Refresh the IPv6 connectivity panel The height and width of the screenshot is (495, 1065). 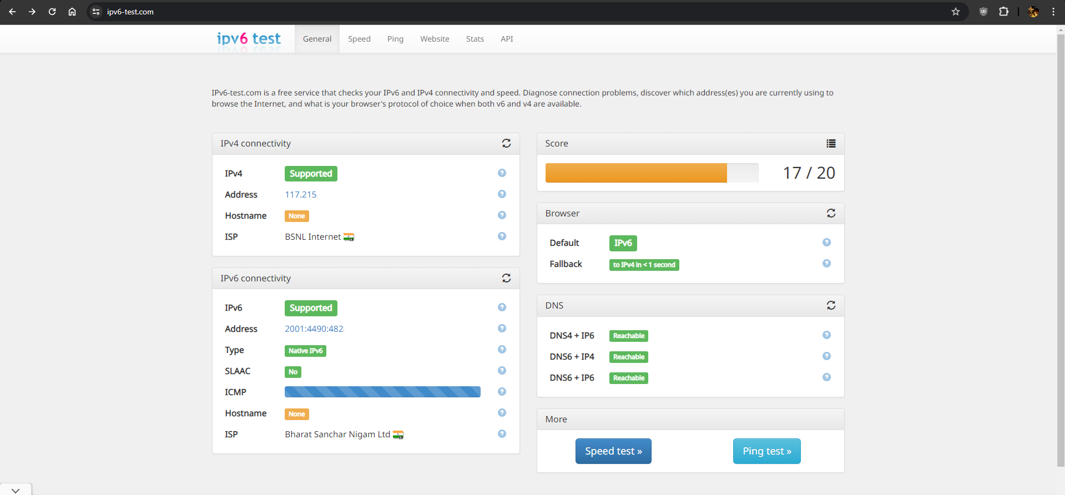pos(506,278)
